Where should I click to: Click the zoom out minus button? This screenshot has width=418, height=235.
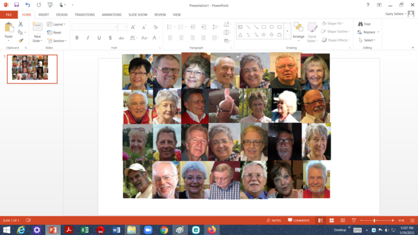[361, 220]
